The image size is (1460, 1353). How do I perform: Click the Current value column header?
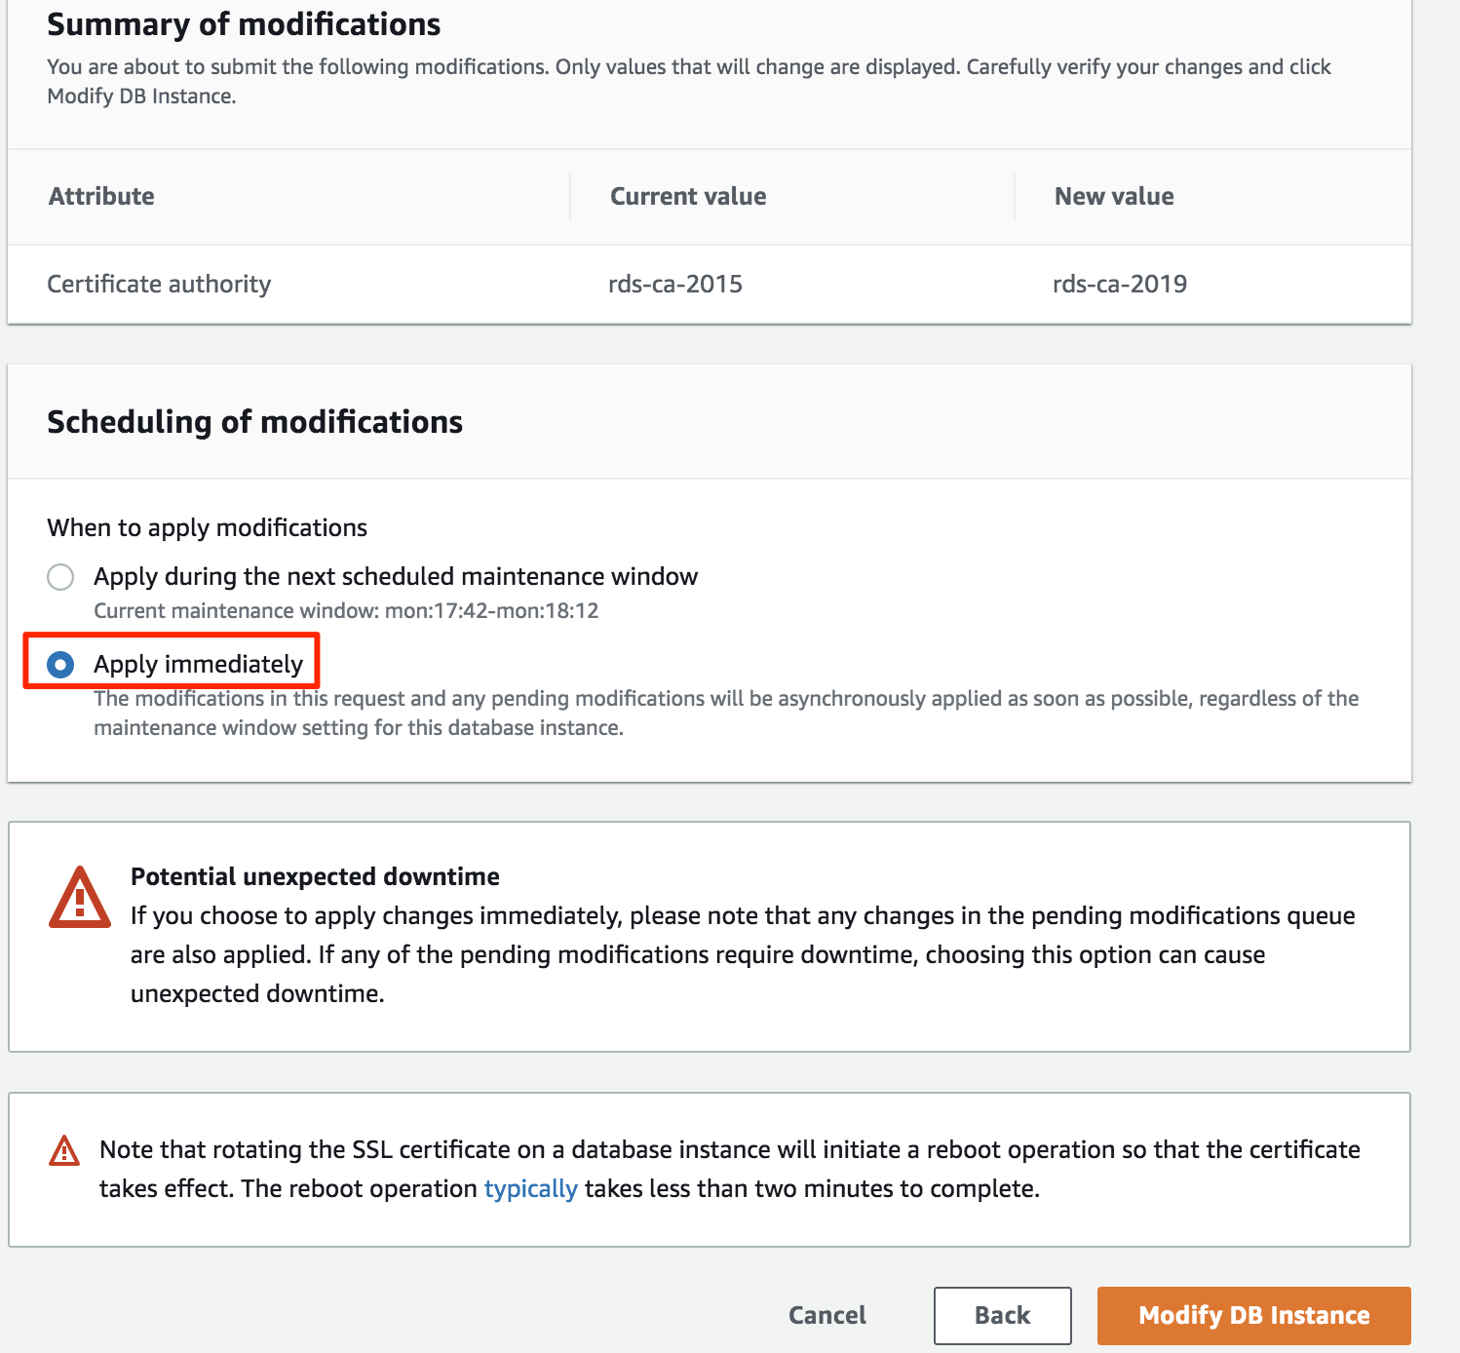pos(687,196)
